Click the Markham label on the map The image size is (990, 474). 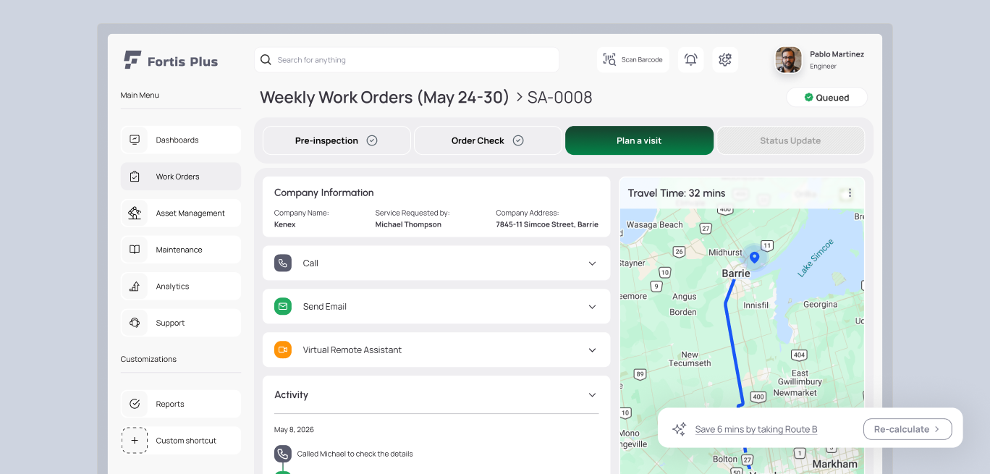[x=835, y=464]
